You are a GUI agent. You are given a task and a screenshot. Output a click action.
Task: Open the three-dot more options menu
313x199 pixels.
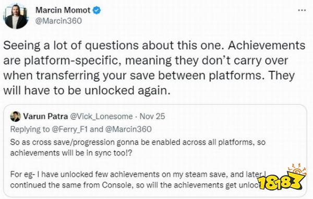pyautogui.click(x=302, y=10)
